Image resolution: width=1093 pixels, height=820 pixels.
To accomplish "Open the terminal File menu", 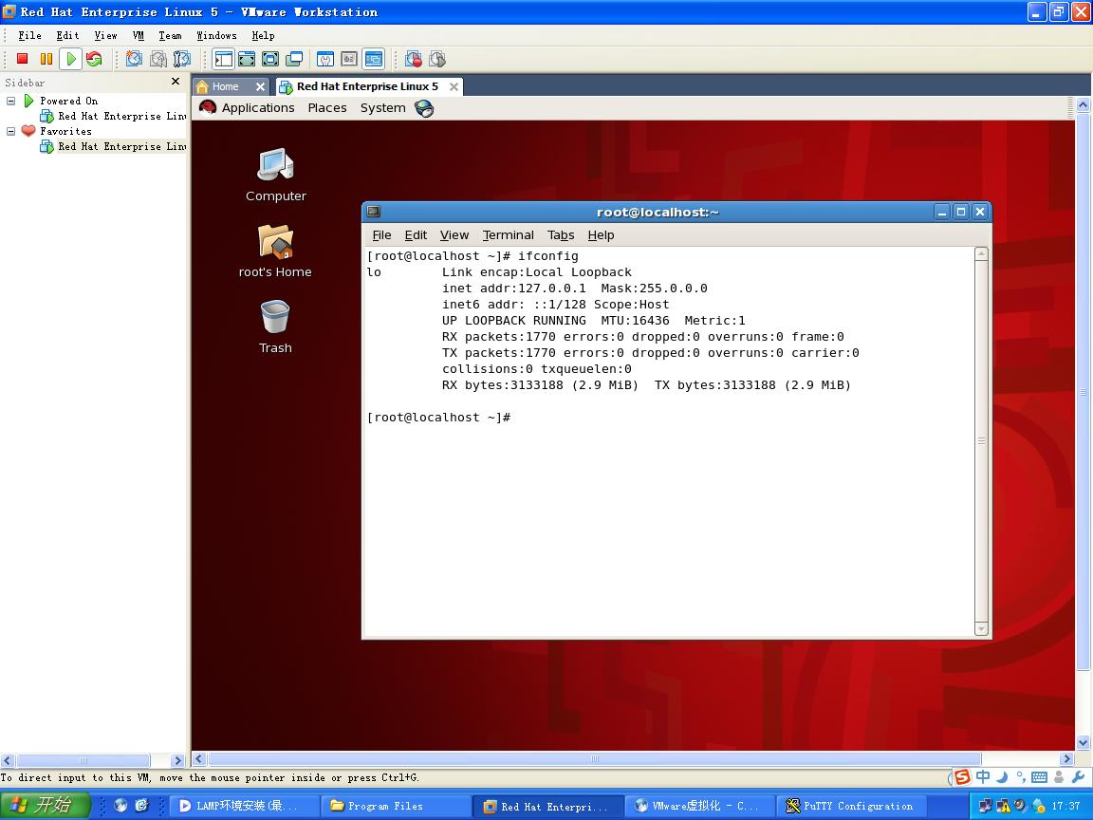I will click(382, 235).
